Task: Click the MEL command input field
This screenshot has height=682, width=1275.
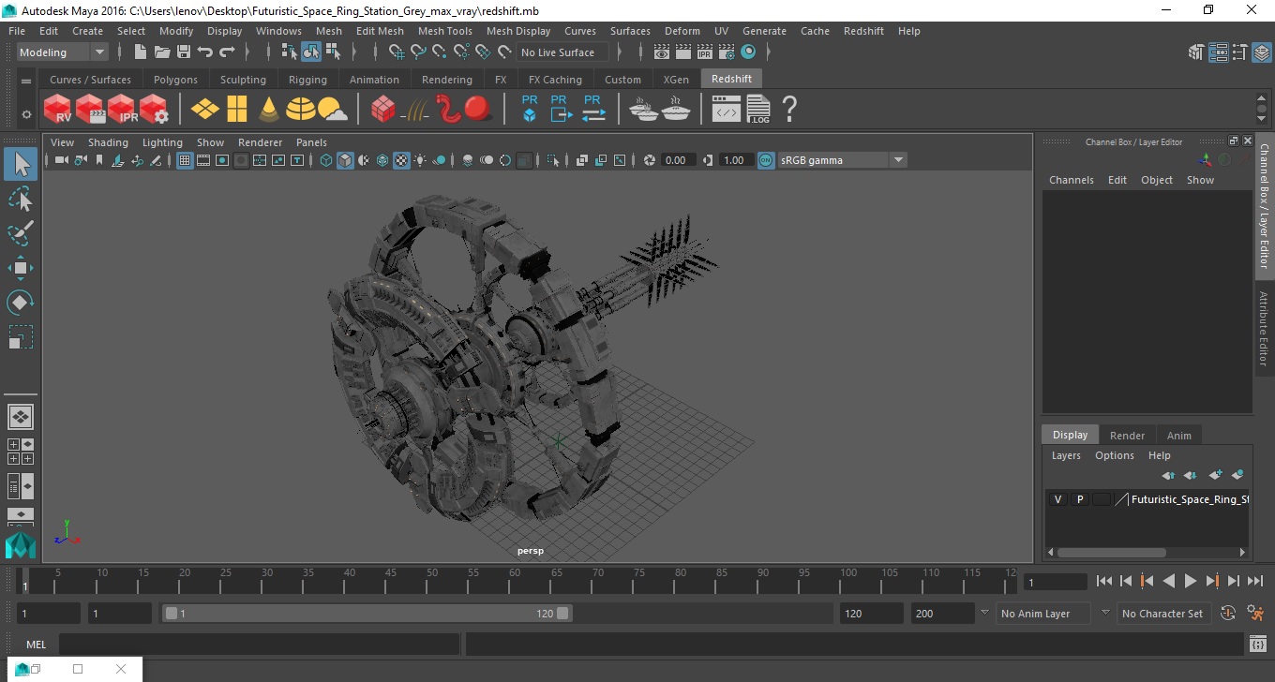Action: point(259,645)
